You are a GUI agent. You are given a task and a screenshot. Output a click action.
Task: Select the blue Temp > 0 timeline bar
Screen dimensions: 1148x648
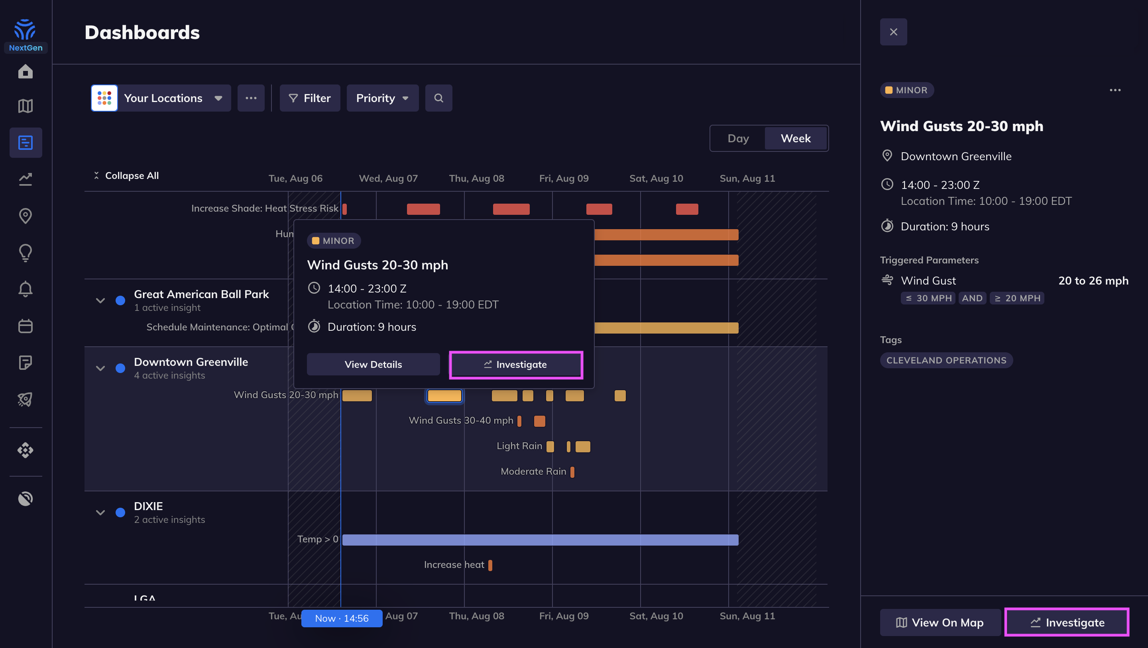(540, 540)
